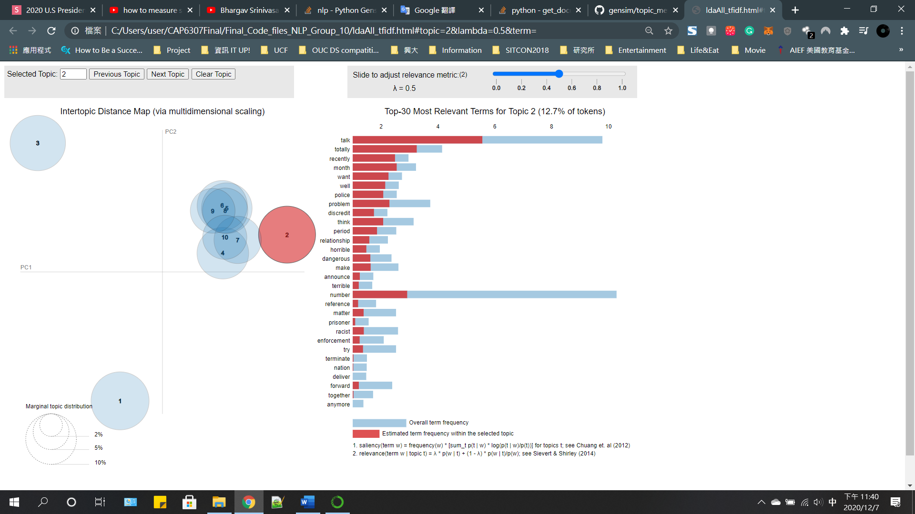Open the Project bookmark folder

pyautogui.click(x=172, y=50)
